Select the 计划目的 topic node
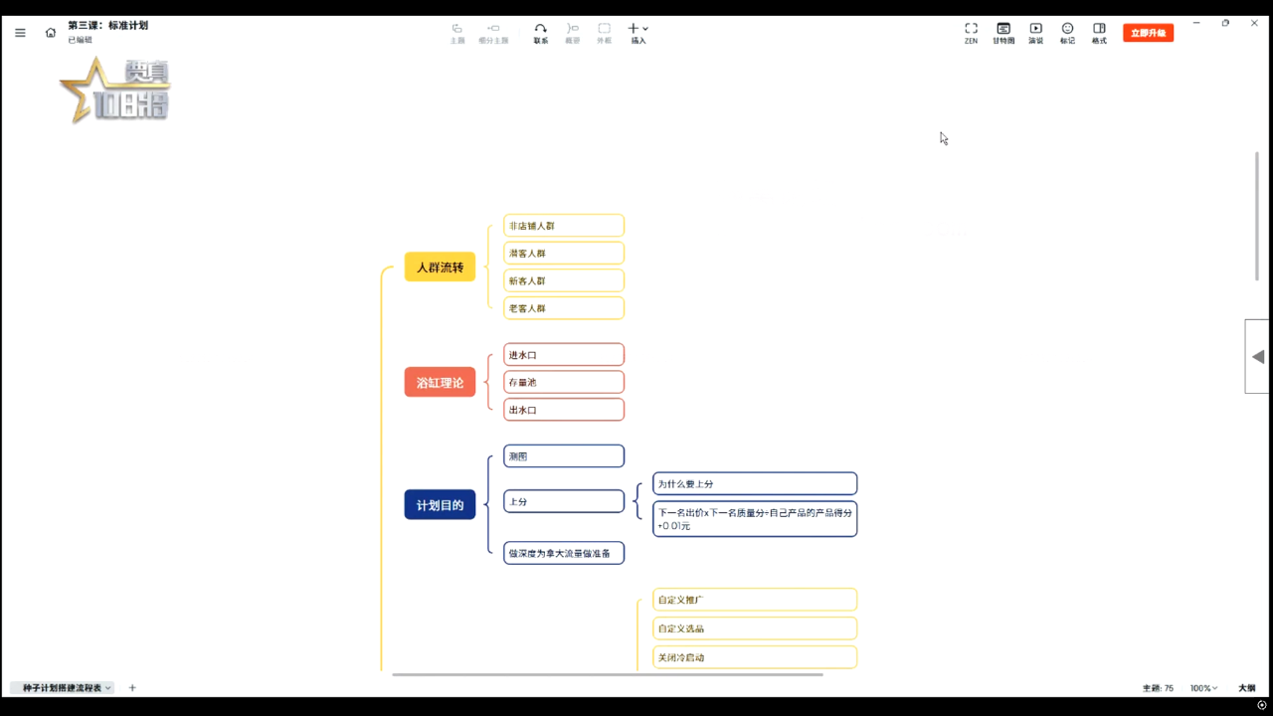This screenshot has width=1273, height=716. click(440, 505)
